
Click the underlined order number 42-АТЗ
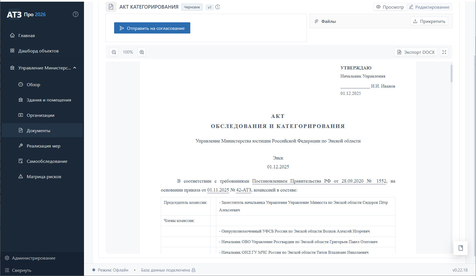coord(244,190)
